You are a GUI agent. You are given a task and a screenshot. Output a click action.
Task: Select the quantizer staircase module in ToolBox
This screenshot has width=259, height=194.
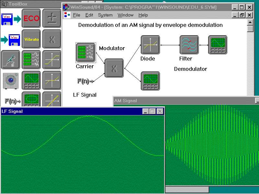pos(52,99)
